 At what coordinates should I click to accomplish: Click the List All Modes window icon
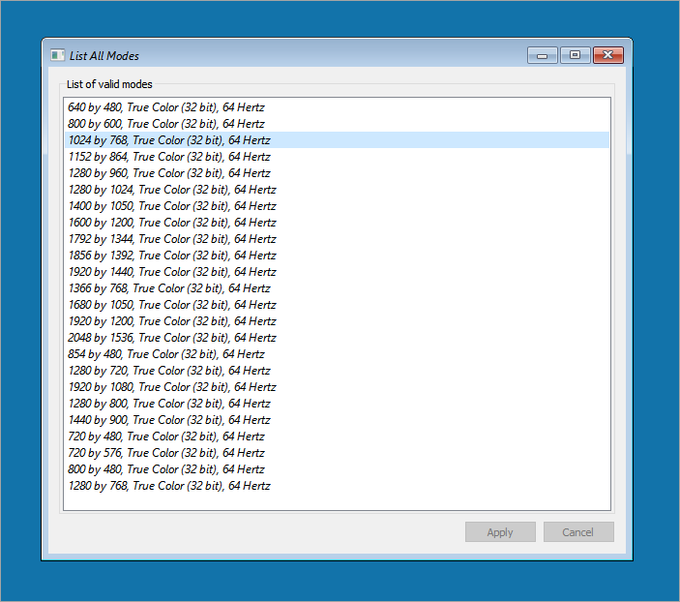57,55
